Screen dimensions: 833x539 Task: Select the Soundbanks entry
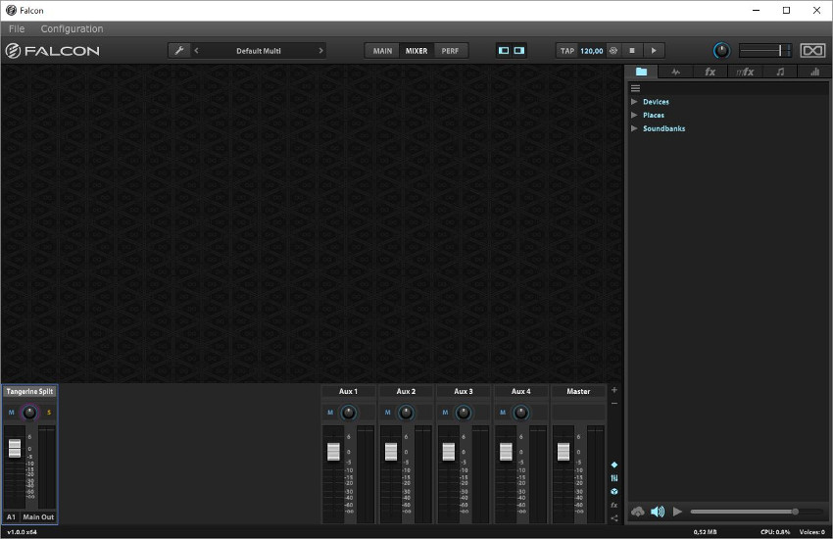(x=663, y=128)
